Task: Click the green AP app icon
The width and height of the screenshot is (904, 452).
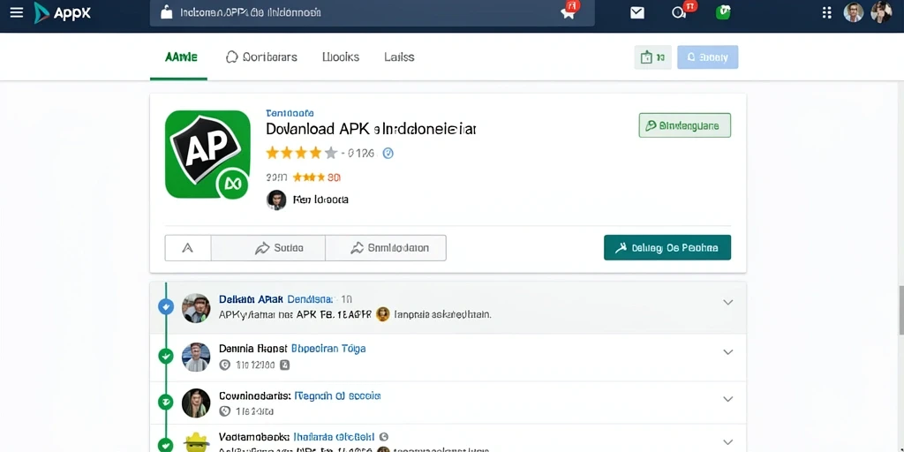Action: coord(207,154)
